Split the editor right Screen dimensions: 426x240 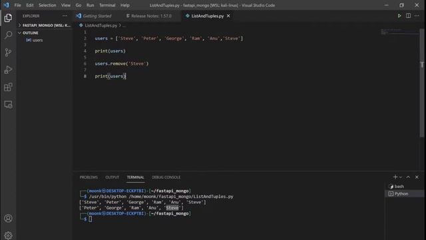click(x=408, y=16)
